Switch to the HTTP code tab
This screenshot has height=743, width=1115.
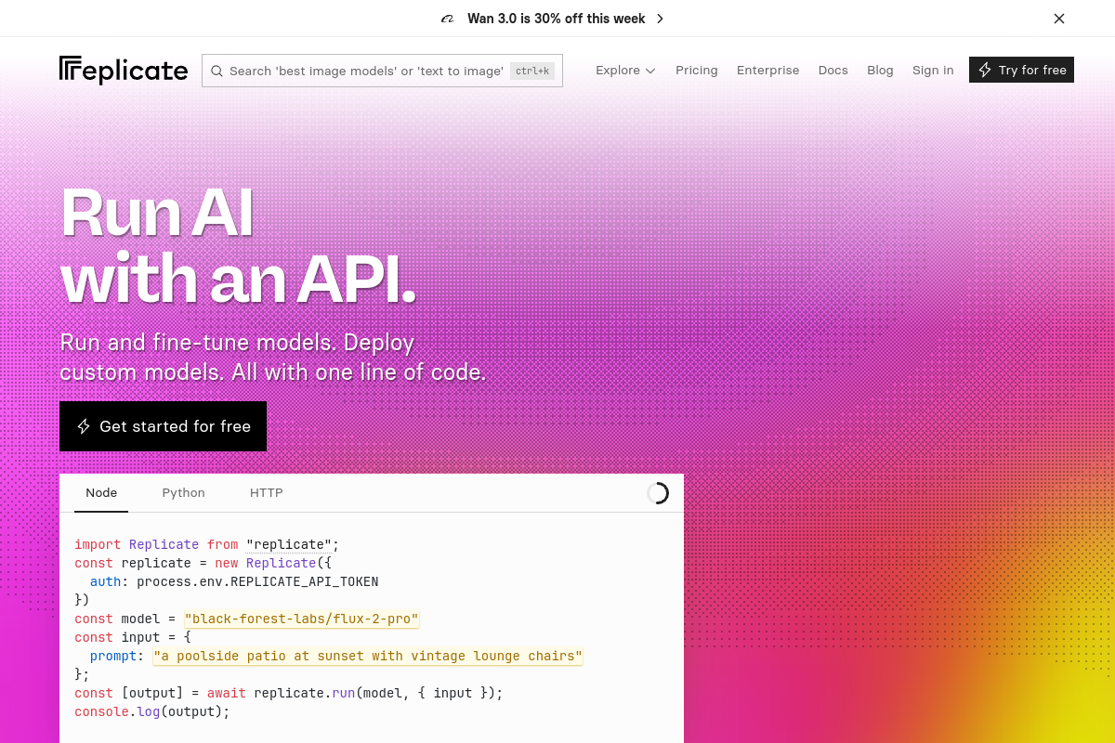pyautogui.click(x=267, y=493)
